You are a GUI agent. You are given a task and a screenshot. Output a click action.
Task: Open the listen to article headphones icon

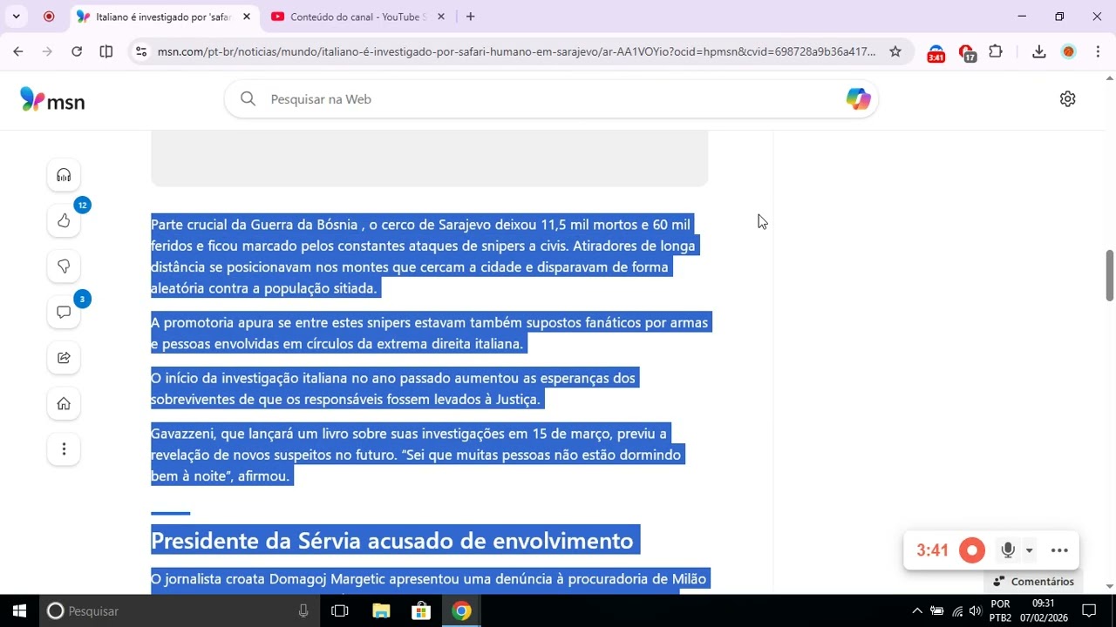[64, 175]
